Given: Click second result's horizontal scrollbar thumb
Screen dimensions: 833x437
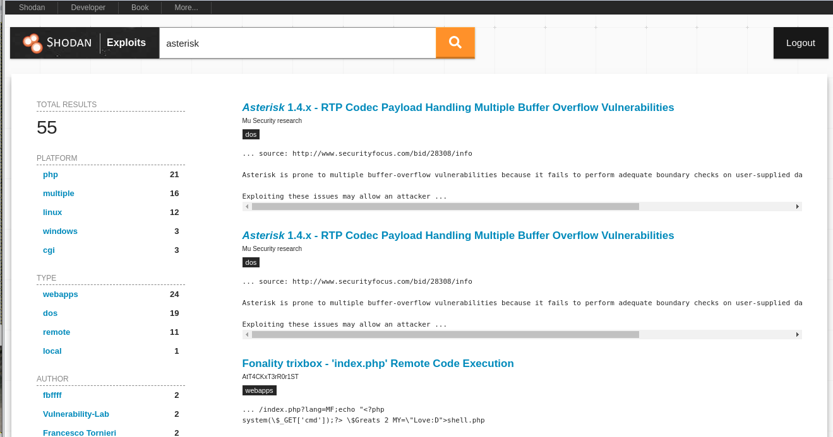Looking at the screenshot, I should point(445,334).
